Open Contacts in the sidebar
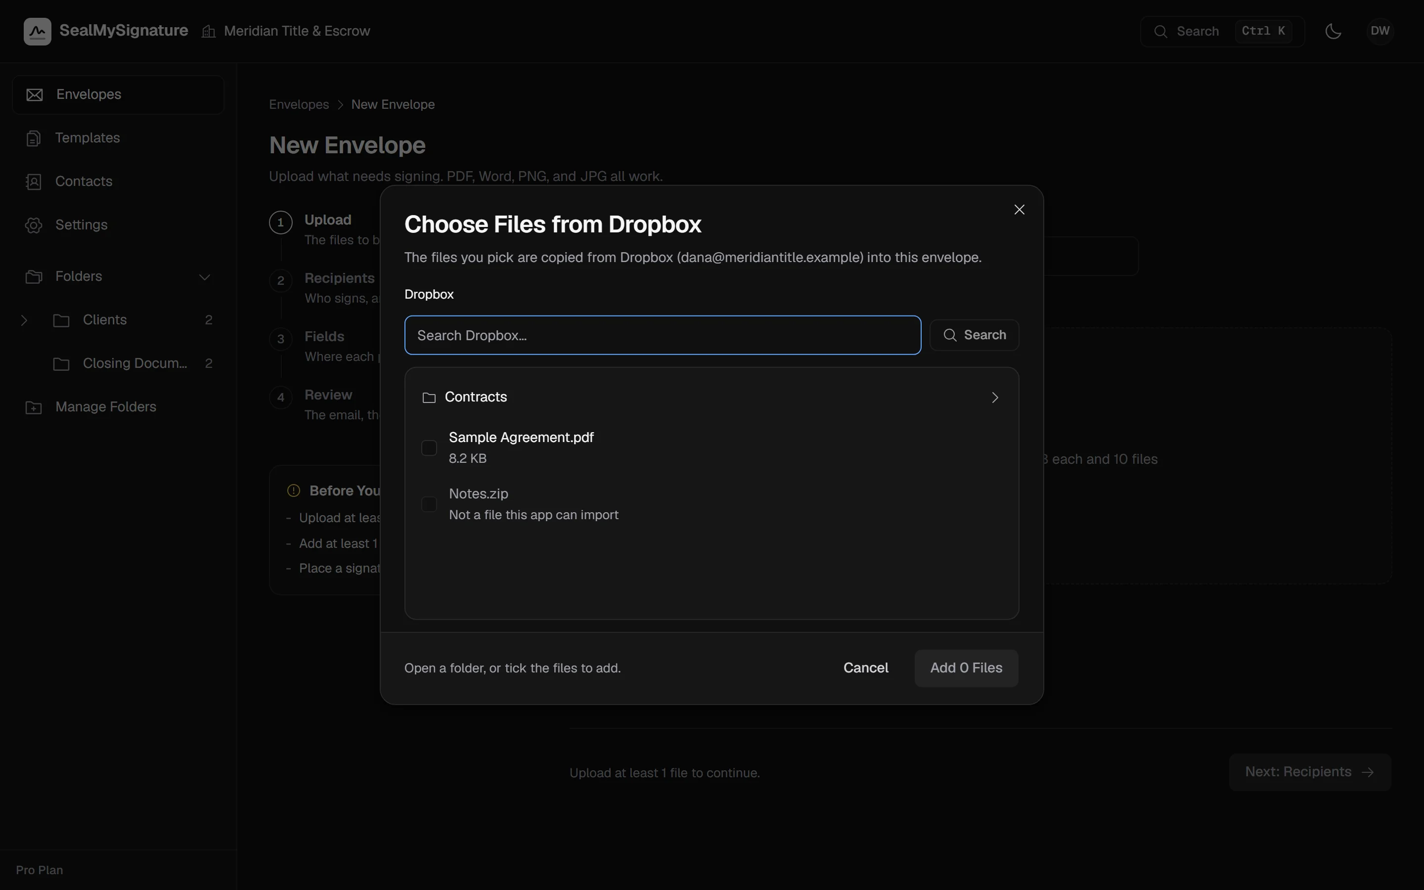Viewport: 1424px width, 890px height. [x=118, y=182]
